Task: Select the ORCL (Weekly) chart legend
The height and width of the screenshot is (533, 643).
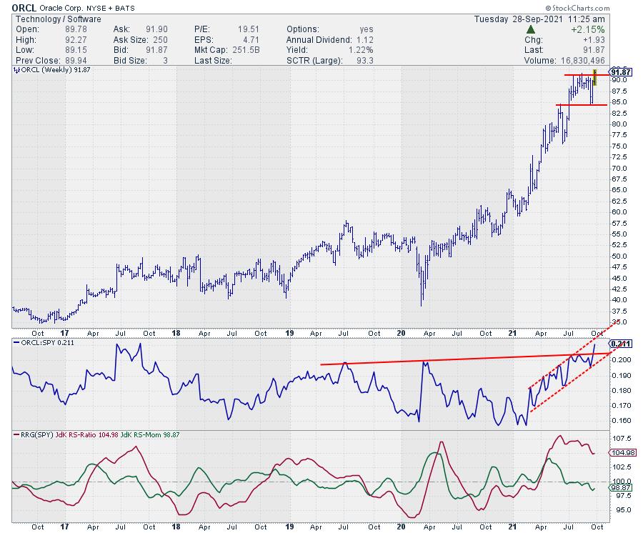Action: (x=41, y=71)
